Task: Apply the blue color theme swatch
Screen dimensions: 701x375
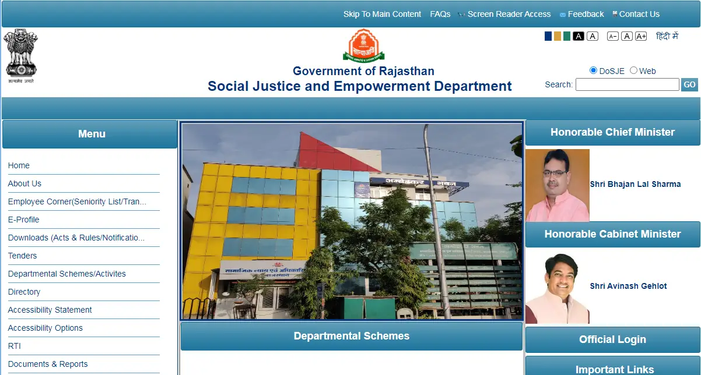Action: [x=548, y=36]
